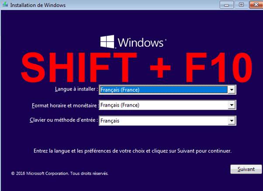Viewport: 263px width, 191px height.
Task: Click the Format horaire Français (France) field
Action: click(163, 105)
